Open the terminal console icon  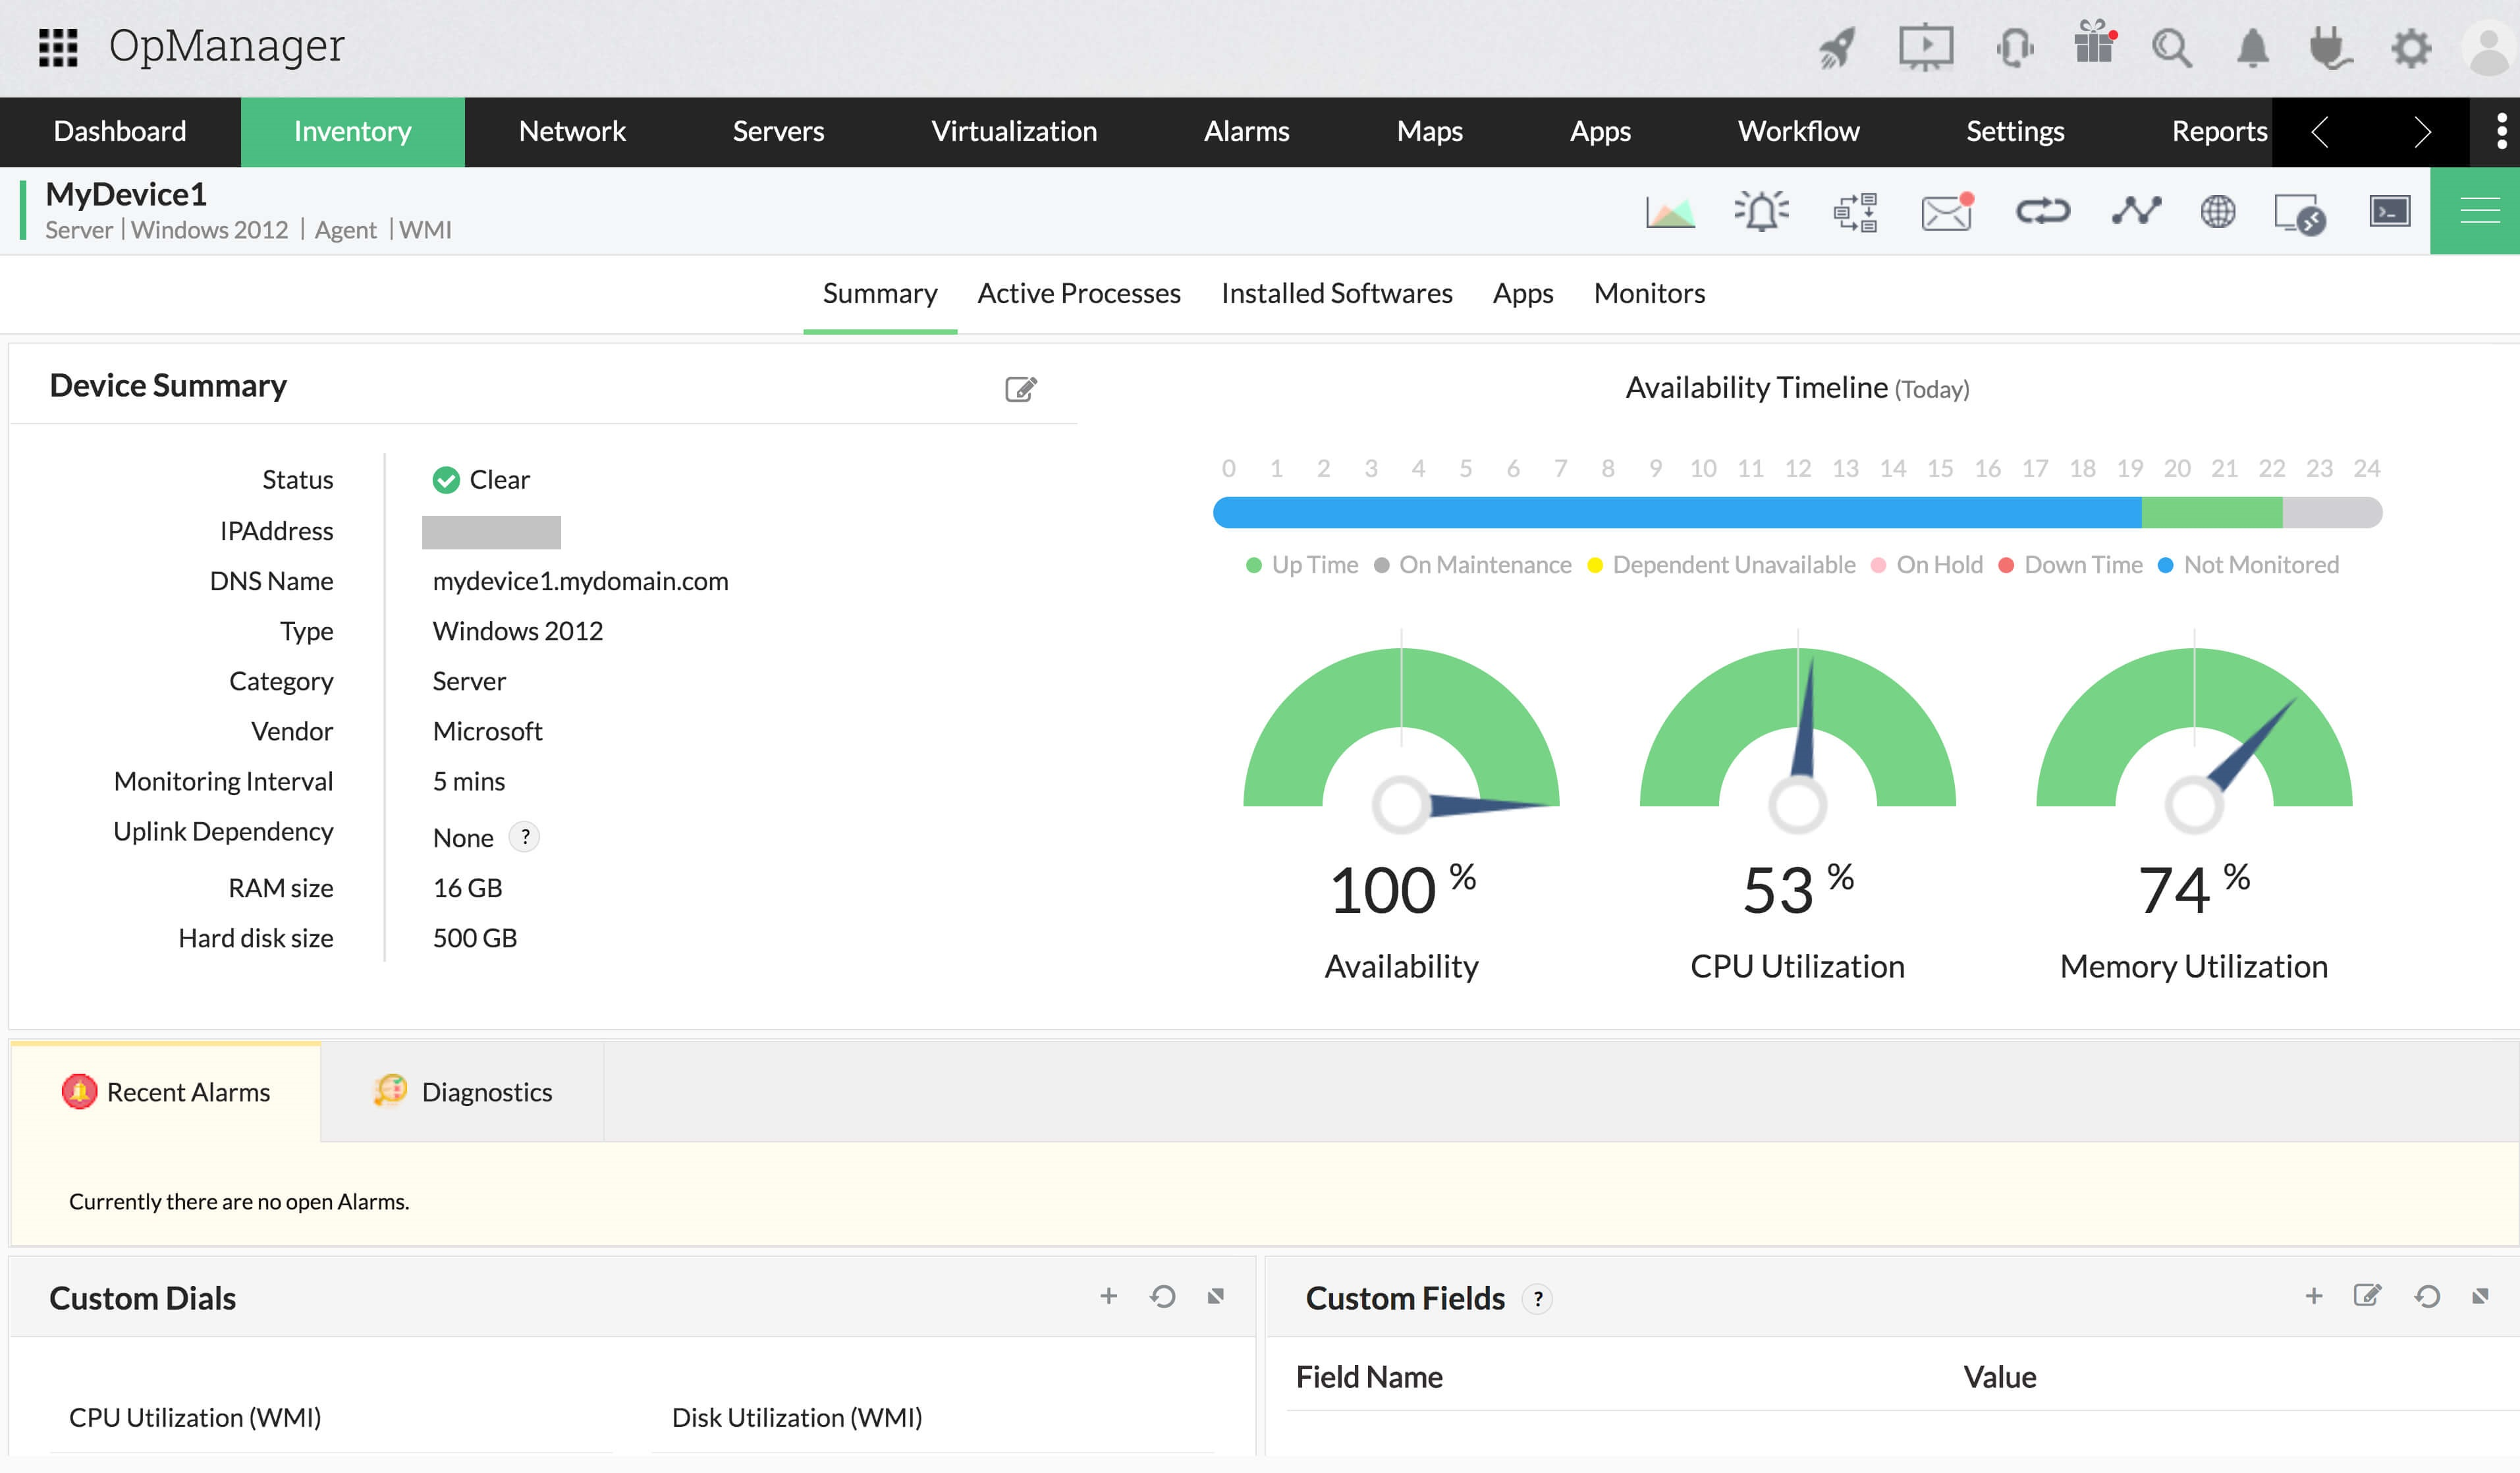point(2390,211)
